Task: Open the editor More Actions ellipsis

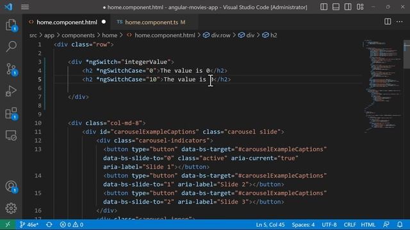Action: click(400, 22)
